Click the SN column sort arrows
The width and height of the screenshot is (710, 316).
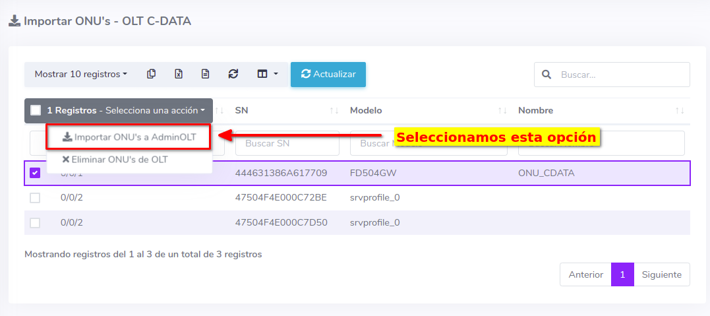pos(334,111)
